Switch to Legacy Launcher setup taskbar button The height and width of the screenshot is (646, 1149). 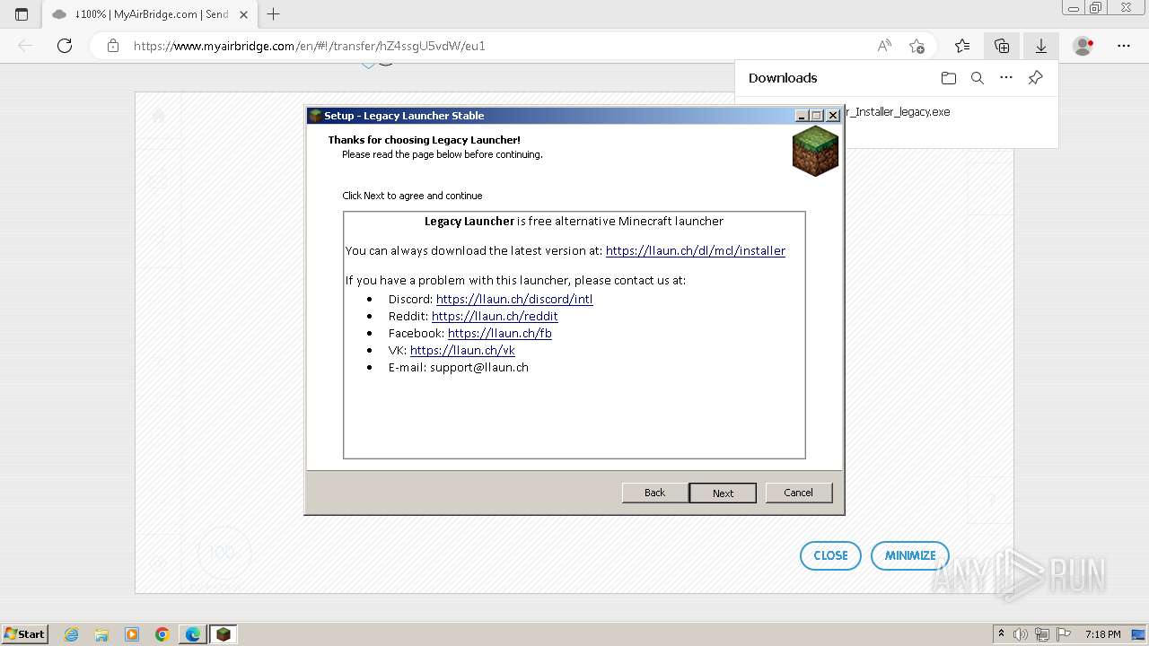click(x=224, y=634)
